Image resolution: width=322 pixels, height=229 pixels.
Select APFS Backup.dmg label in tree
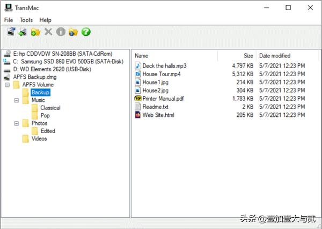click(x=35, y=77)
